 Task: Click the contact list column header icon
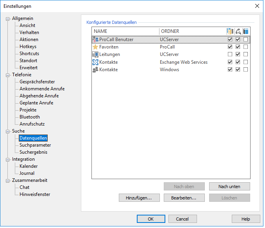click(x=230, y=31)
